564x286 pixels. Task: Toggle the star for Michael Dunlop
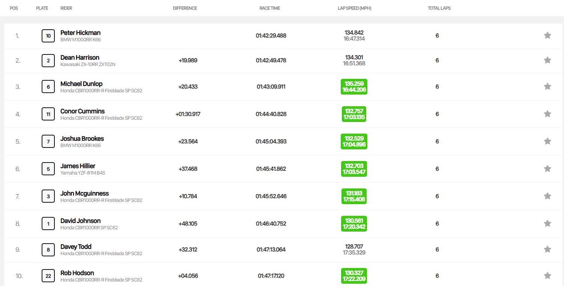point(547,87)
